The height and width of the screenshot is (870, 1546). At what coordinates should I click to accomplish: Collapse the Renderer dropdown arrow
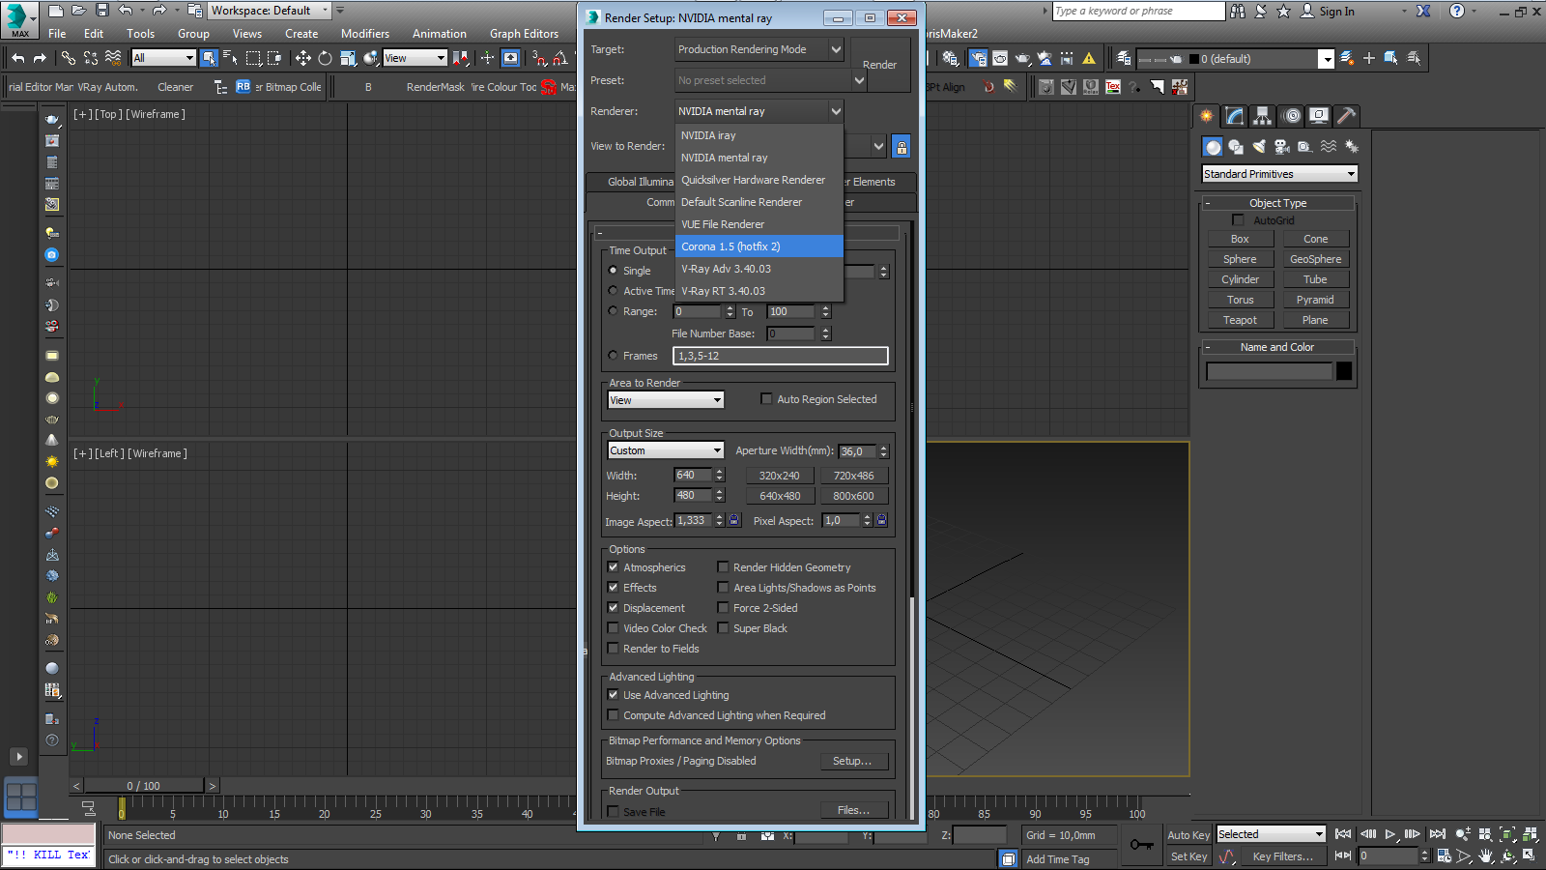836,111
